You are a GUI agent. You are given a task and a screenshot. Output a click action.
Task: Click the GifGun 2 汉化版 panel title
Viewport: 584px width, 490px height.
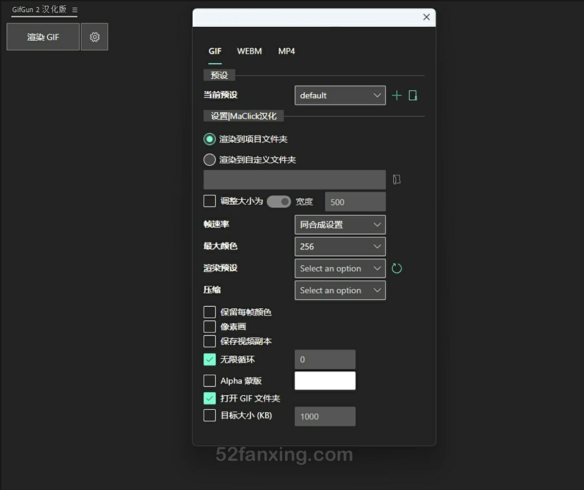39,10
